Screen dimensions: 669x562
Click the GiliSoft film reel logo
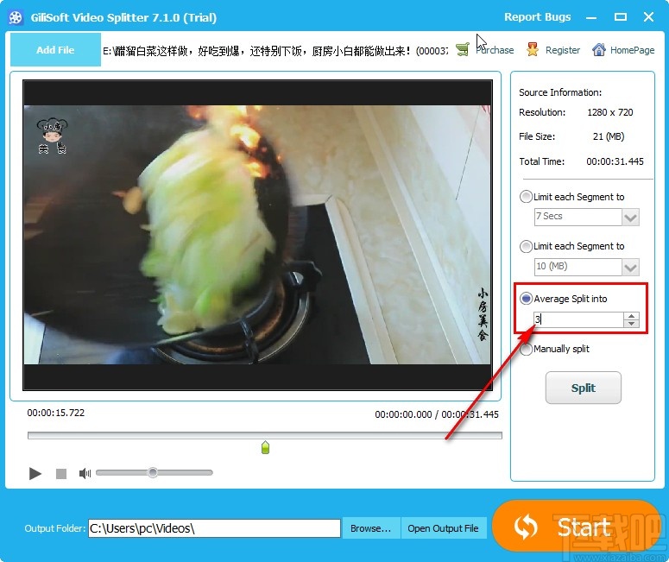point(16,17)
